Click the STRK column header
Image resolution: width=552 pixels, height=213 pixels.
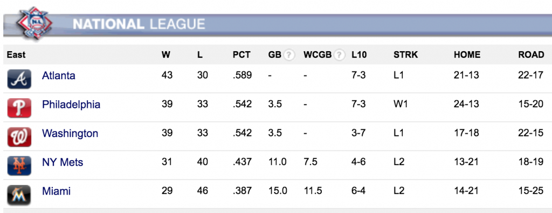(x=405, y=55)
